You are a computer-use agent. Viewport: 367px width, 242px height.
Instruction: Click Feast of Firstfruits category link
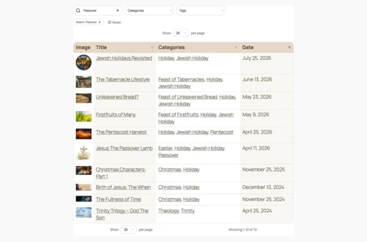tap(178, 115)
